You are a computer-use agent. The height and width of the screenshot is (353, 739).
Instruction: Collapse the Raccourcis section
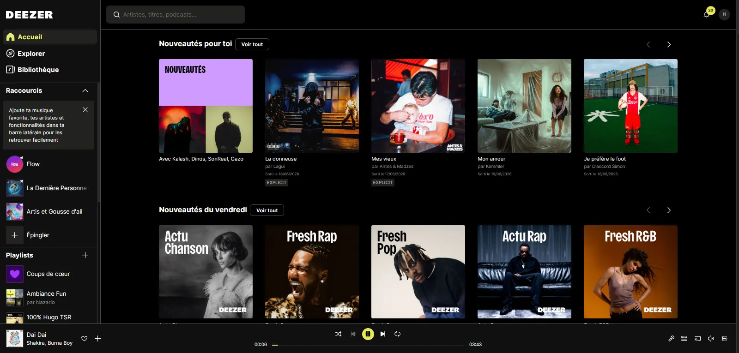point(85,91)
